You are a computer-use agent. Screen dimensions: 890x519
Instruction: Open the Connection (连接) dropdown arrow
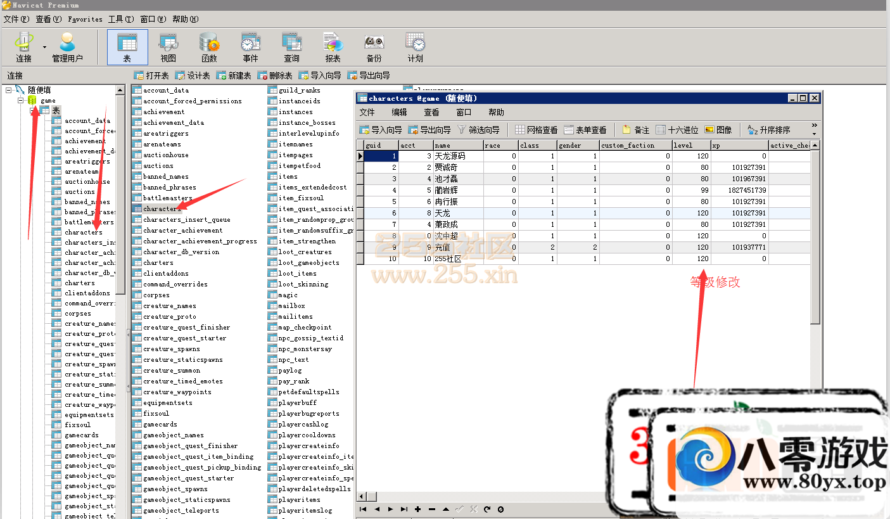click(44, 47)
